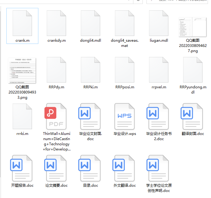
Task: Click the RRPyundong.mdl file icon
Action: click(193, 70)
